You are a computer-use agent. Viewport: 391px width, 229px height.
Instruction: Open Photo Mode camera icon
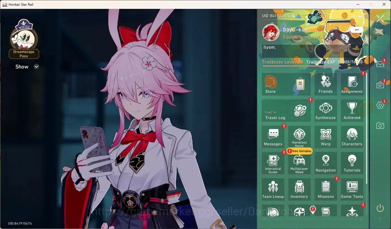tap(380, 125)
